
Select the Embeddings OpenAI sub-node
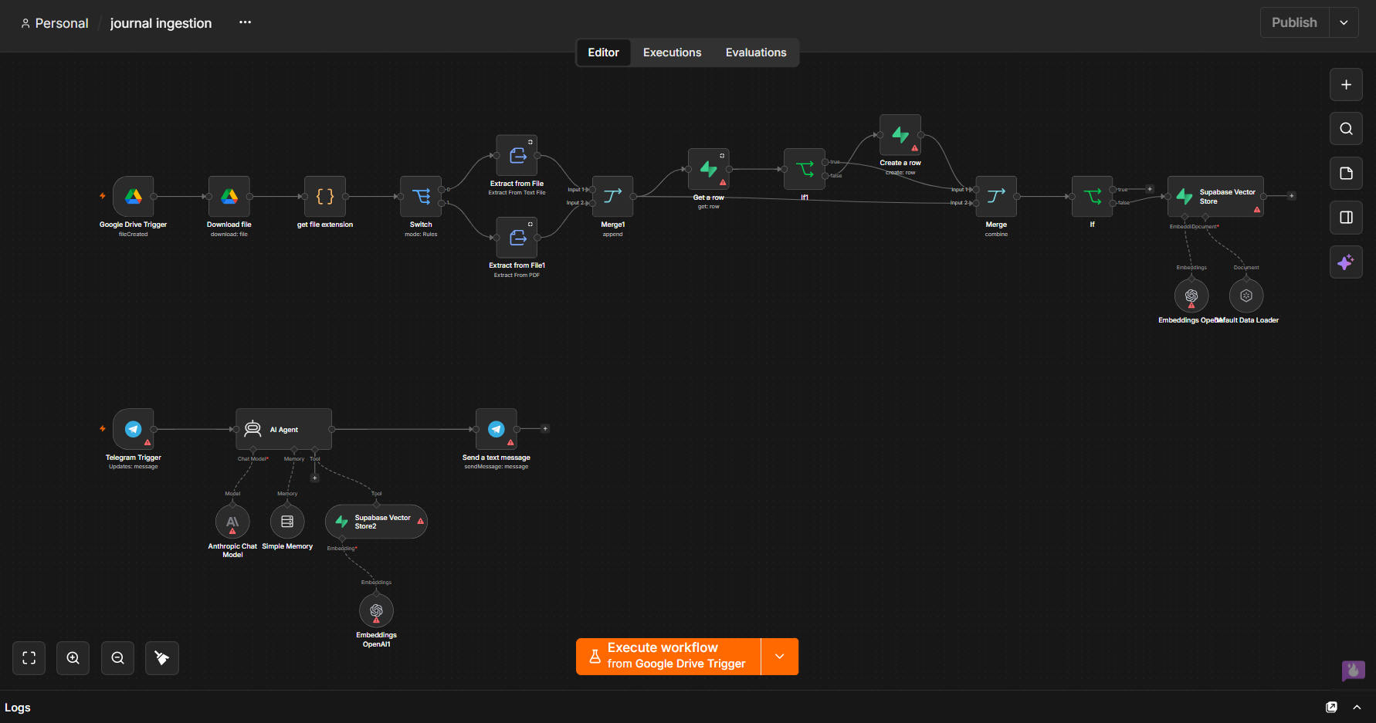(1191, 296)
